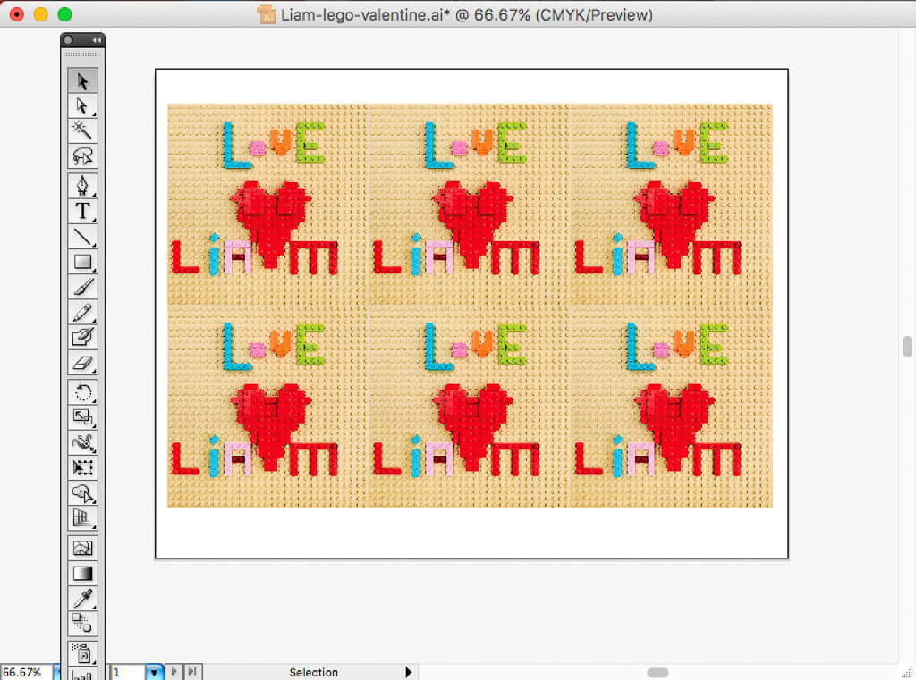916x680 pixels.
Task: Select the Scale tool
Action: pos(82,417)
